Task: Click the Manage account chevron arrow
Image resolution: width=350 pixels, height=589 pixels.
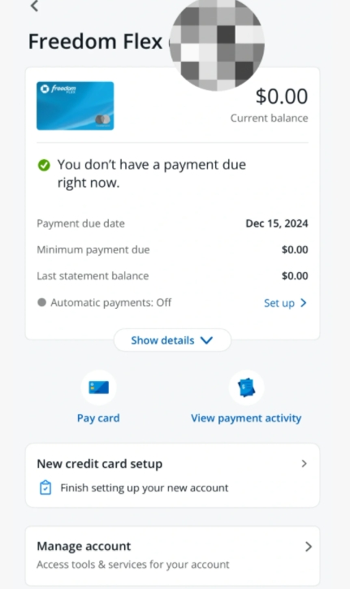Action: pyautogui.click(x=309, y=547)
